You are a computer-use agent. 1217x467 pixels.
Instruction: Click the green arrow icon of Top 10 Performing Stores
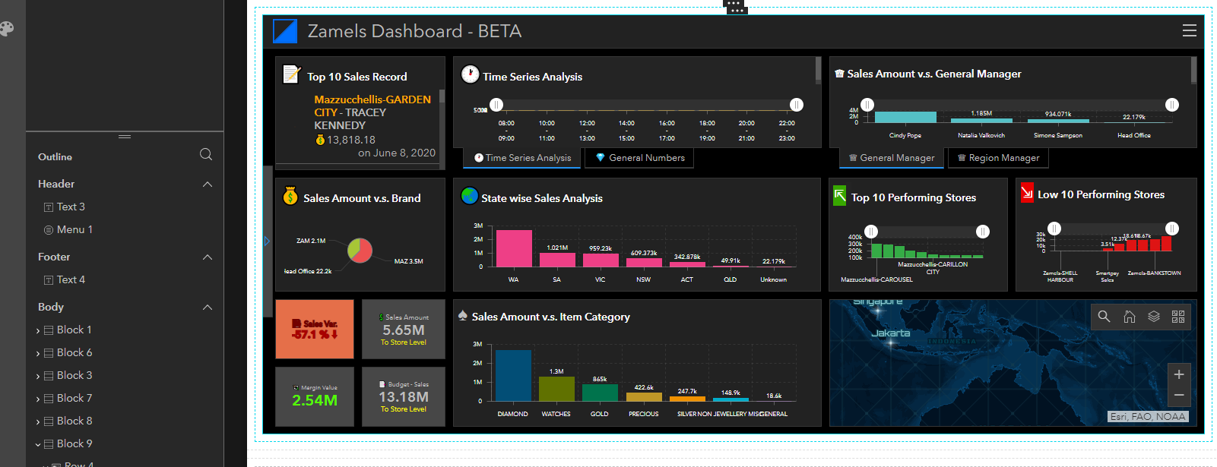tap(839, 195)
